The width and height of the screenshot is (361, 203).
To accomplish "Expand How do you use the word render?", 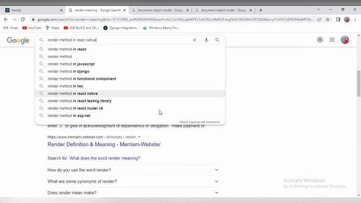I will [133, 170].
